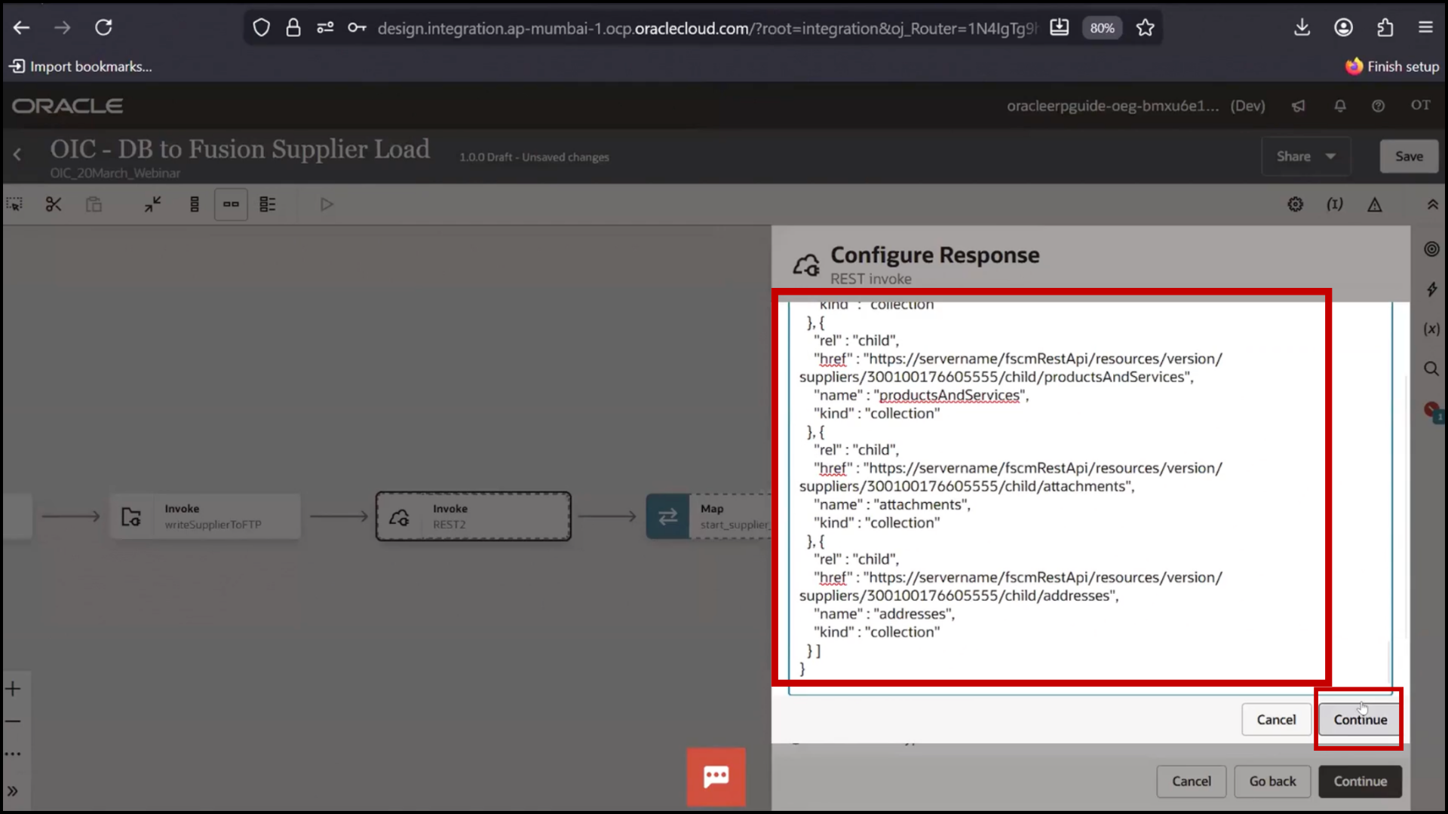Open the search icon in side rail
This screenshot has height=814, width=1448.
(1431, 369)
